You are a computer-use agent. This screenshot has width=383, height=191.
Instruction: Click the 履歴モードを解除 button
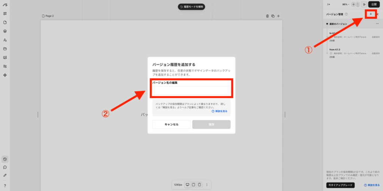point(191,7)
